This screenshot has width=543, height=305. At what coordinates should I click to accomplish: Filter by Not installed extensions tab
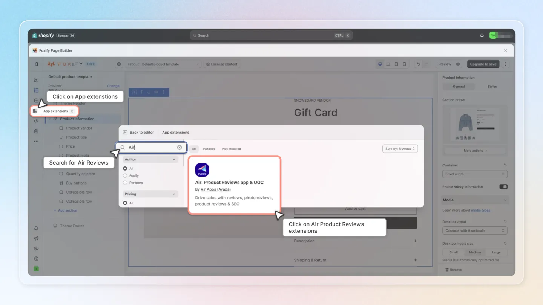[x=232, y=149]
